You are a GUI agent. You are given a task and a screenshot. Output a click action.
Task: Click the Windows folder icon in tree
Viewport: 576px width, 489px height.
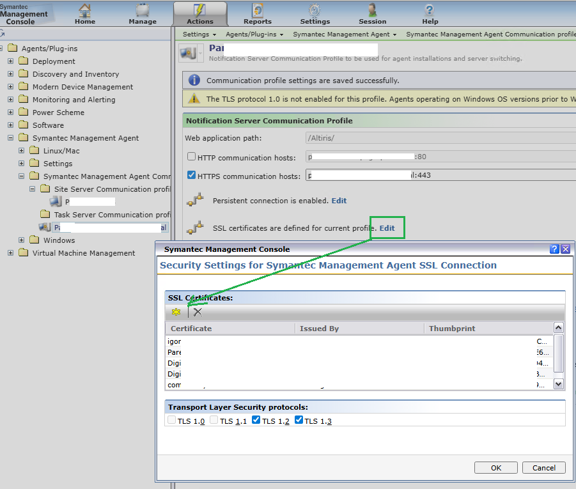[35, 240]
